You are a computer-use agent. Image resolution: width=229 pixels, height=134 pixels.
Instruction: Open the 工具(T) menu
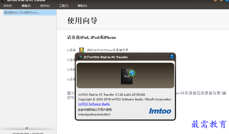[64, 6]
